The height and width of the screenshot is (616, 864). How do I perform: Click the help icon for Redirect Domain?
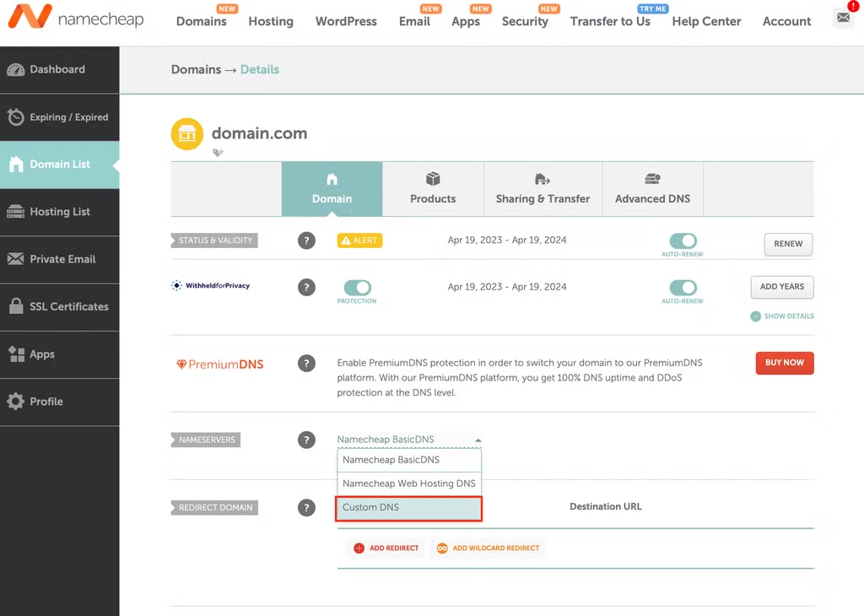306,507
